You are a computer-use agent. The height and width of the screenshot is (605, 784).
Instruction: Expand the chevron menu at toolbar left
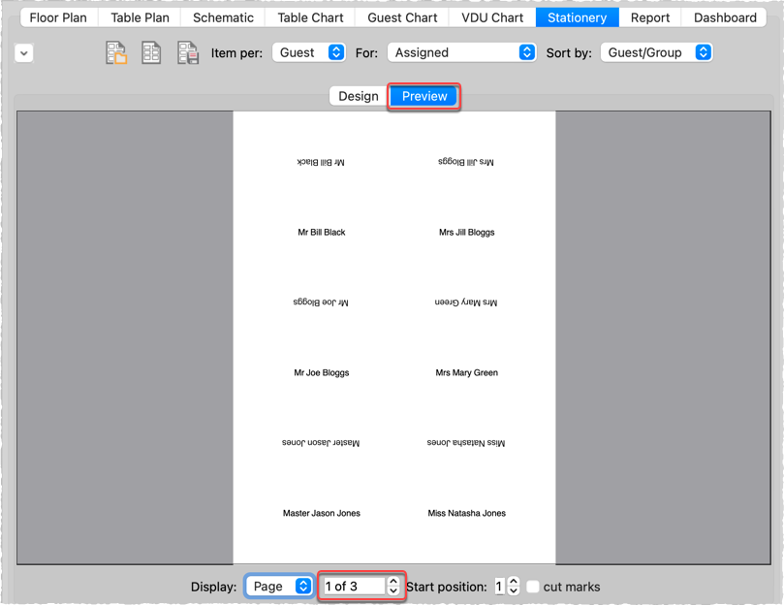pos(24,53)
